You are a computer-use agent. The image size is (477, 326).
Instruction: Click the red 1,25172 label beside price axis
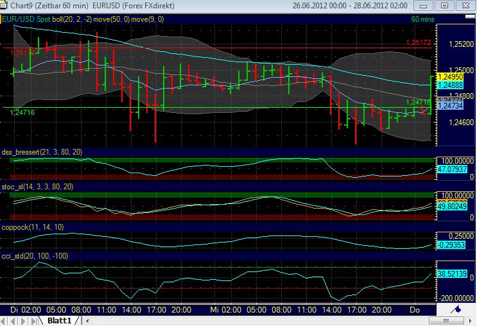click(419, 43)
